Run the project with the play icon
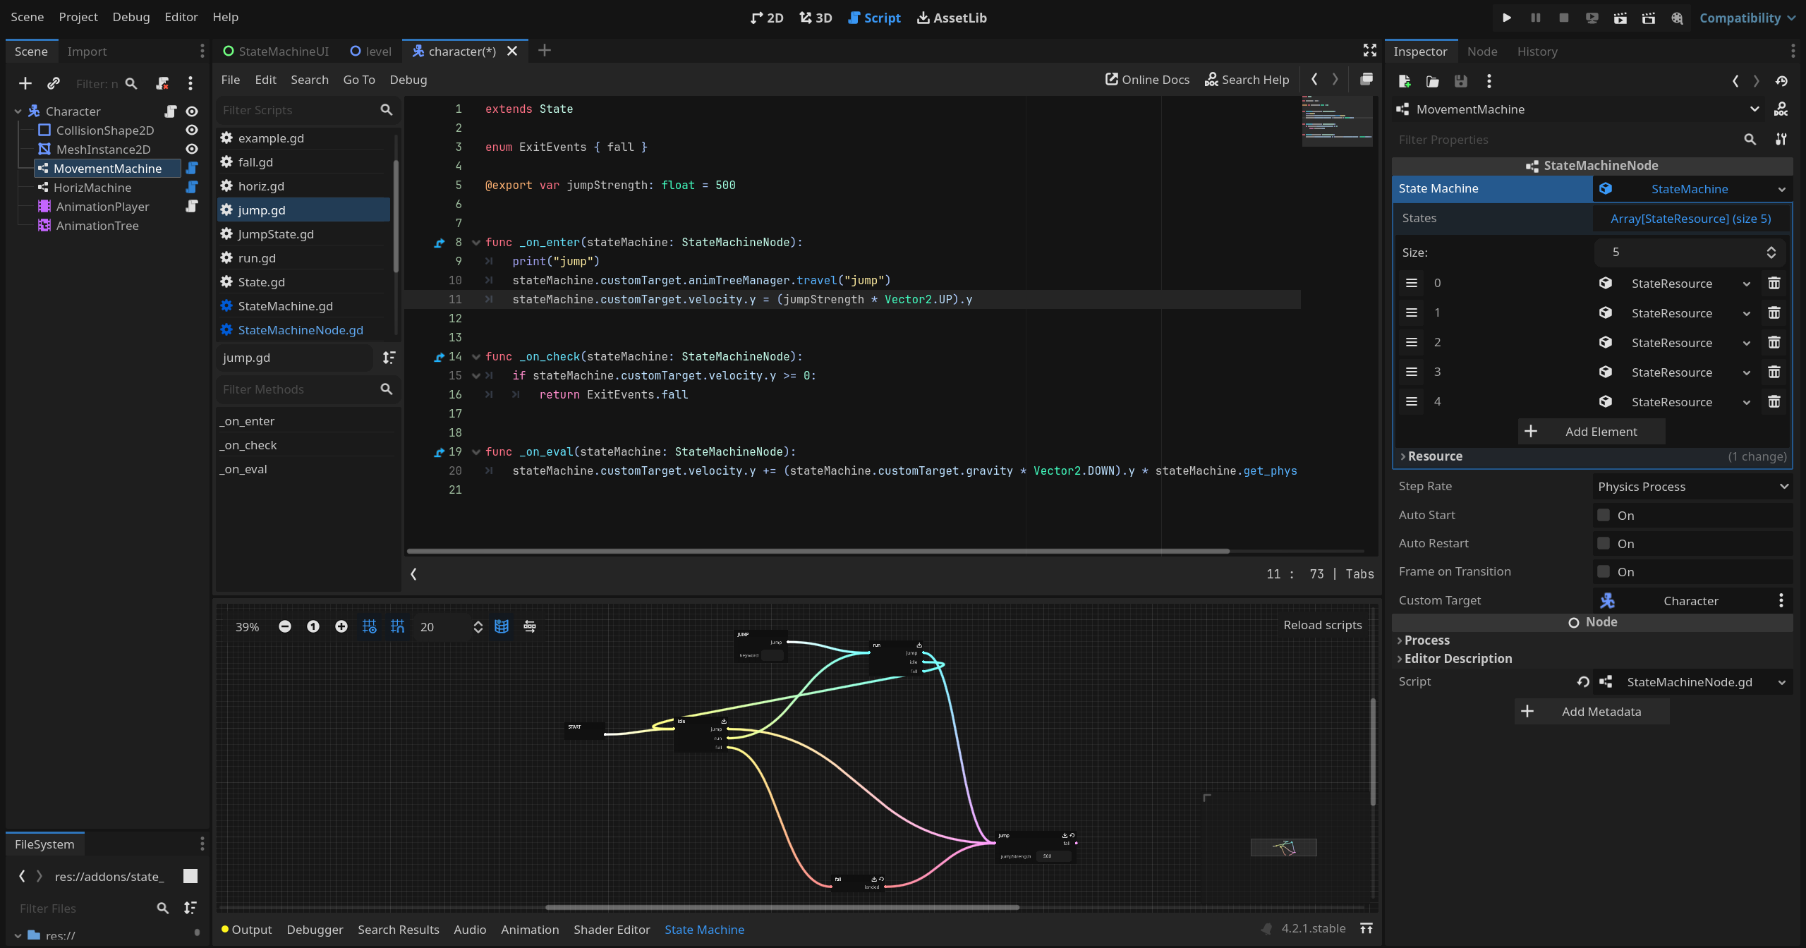This screenshot has width=1806, height=948. pos(1506,18)
